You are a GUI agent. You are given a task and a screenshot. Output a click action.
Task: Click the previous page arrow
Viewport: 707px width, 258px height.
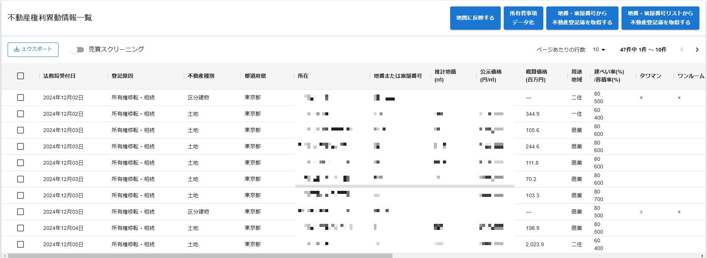point(682,50)
